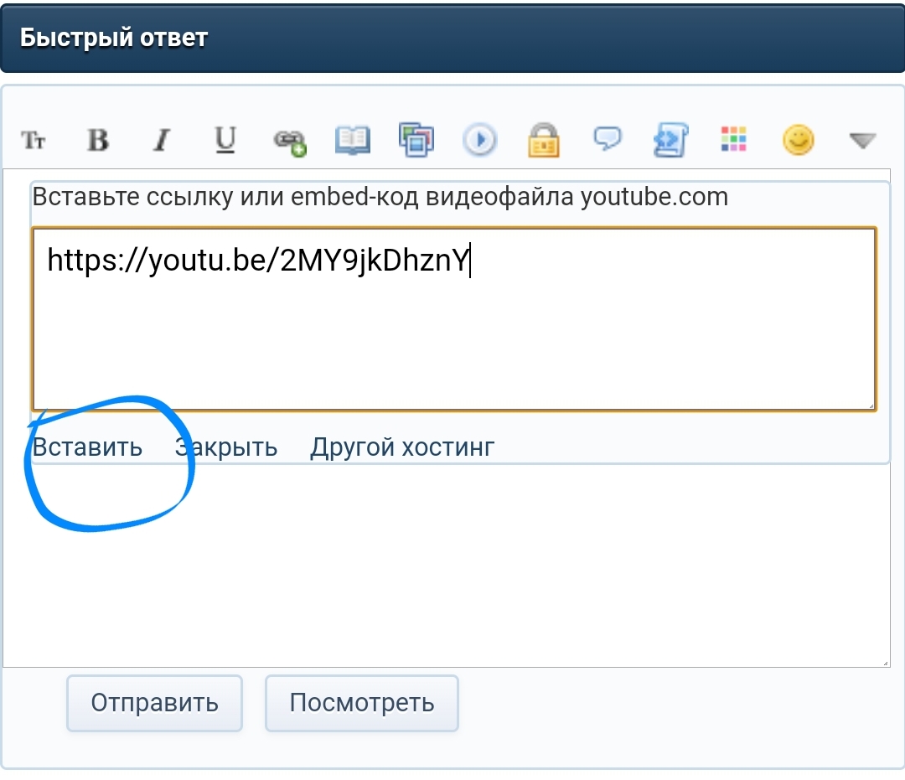
Task: Open the image insert icon
Action: pos(416,140)
